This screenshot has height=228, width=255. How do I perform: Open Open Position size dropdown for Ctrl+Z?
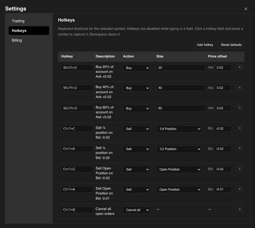(179, 169)
